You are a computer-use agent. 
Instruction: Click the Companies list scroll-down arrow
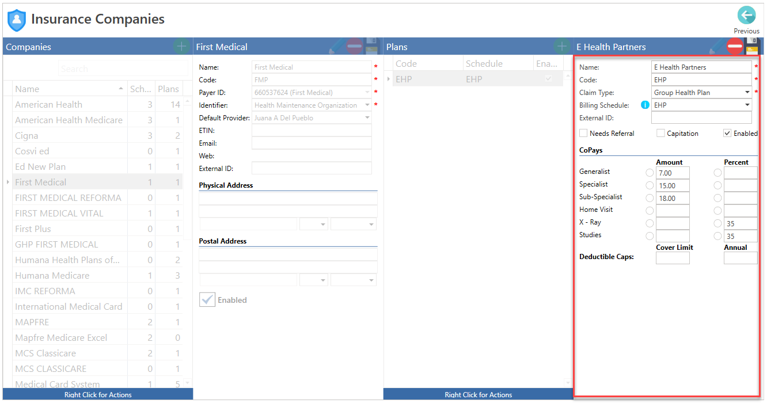[x=187, y=383]
